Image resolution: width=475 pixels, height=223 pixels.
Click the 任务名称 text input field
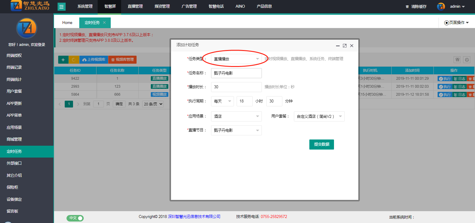point(236,73)
